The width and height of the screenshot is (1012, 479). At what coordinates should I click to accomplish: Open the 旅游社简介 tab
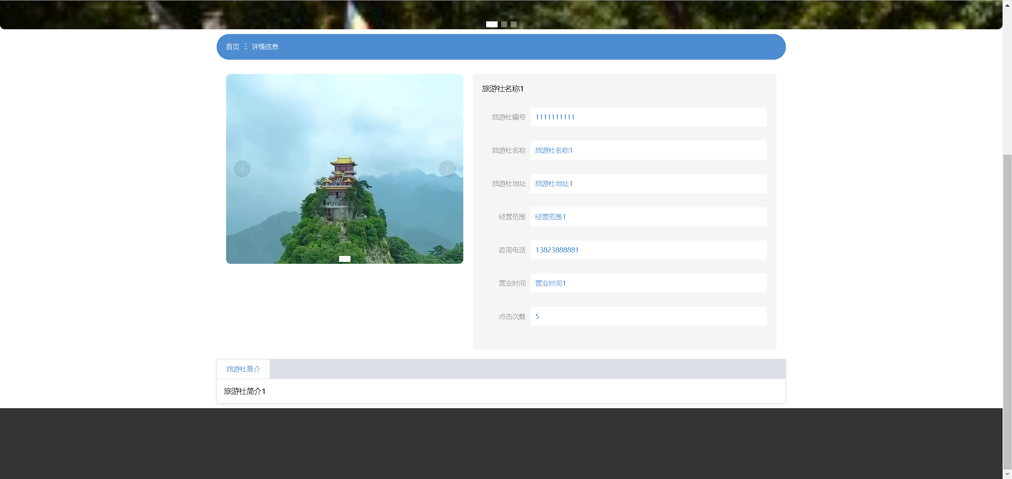coord(243,369)
